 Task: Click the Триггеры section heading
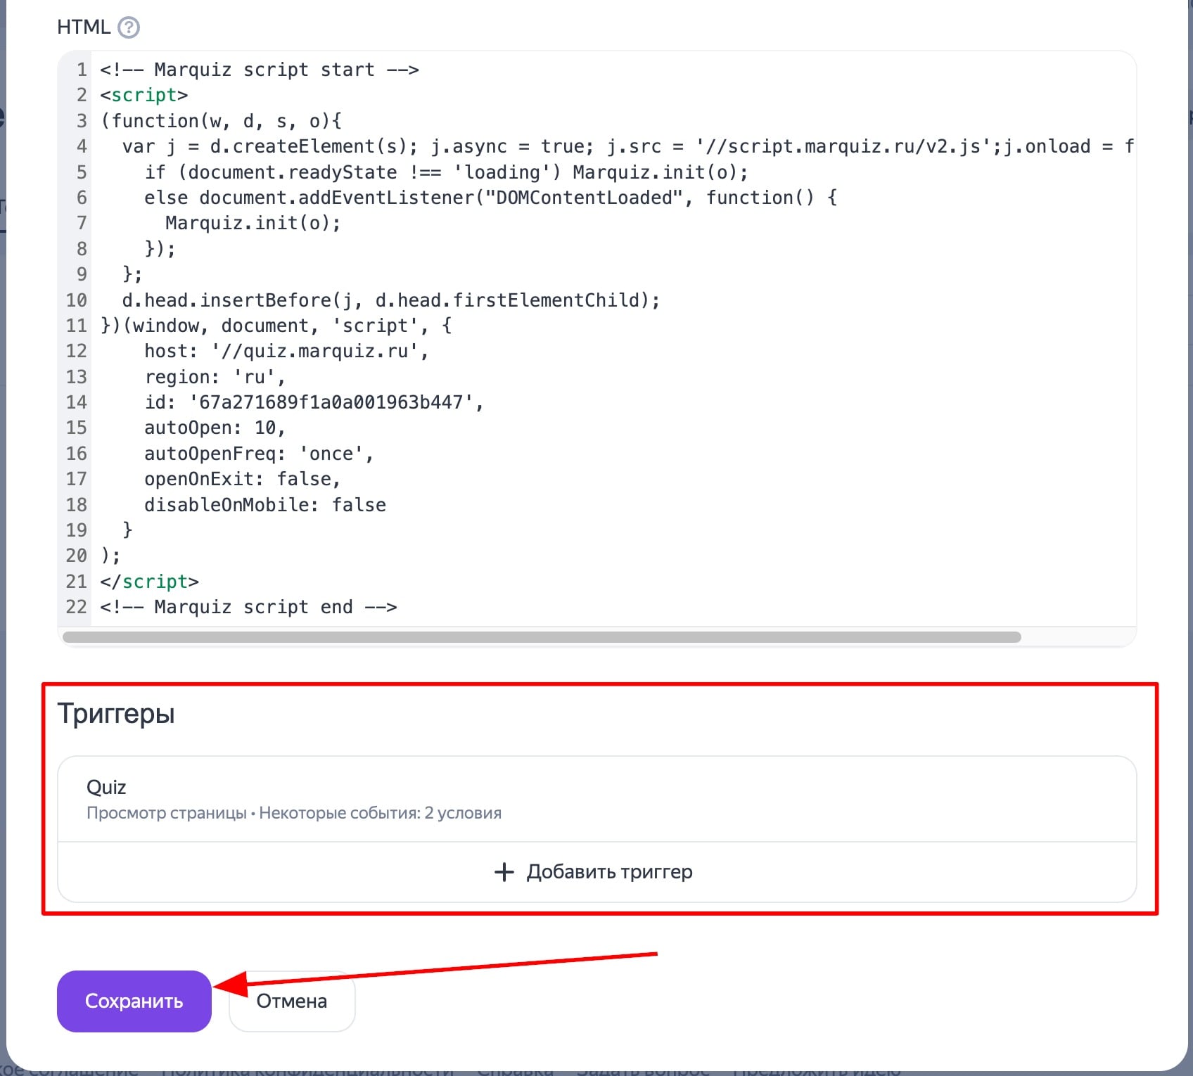pyautogui.click(x=116, y=714)
